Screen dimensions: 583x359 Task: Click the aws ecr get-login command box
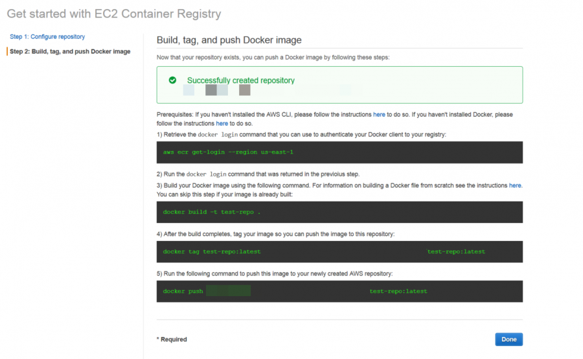tap(339, 152)
